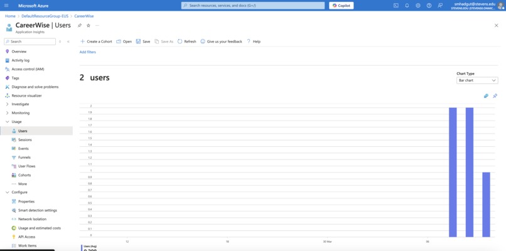506x251 pixels.
Task: Click Add filters link
Action: (88, 52)
